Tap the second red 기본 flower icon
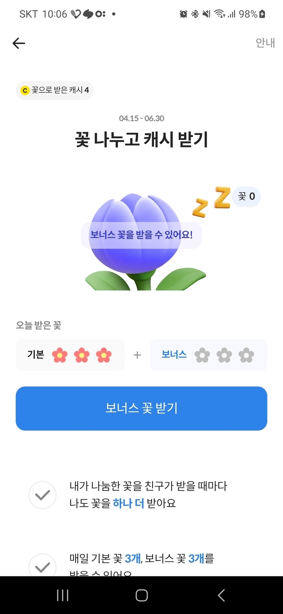Image resolution: width=283 pixels, height=614 pixels. pyautogui.click(x=82, y=355)
